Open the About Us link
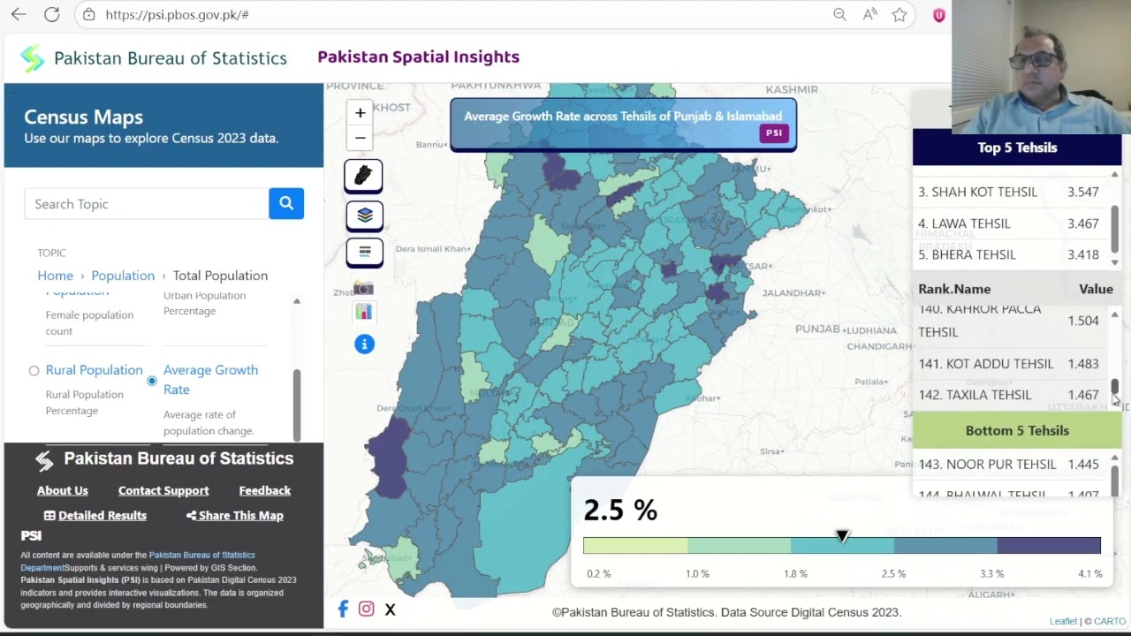Viewport: 1131px width, 636px height. pyautogui.click(x=63, y=490)
